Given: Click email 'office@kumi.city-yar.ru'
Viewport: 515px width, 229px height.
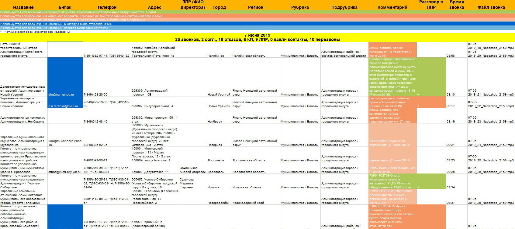Looking at the screenshot, I should (x=65, y=172).
